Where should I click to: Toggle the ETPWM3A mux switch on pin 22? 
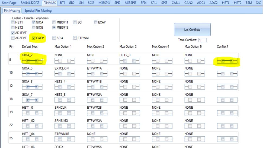click(x=97, y=126)
